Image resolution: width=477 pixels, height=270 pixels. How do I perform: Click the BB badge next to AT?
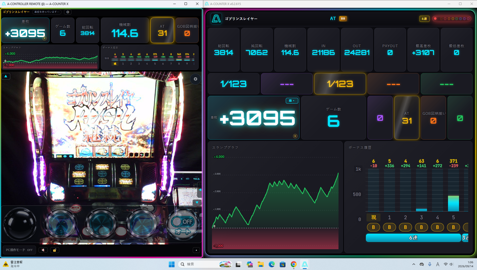pyautogui.click(x=343, y=19)
